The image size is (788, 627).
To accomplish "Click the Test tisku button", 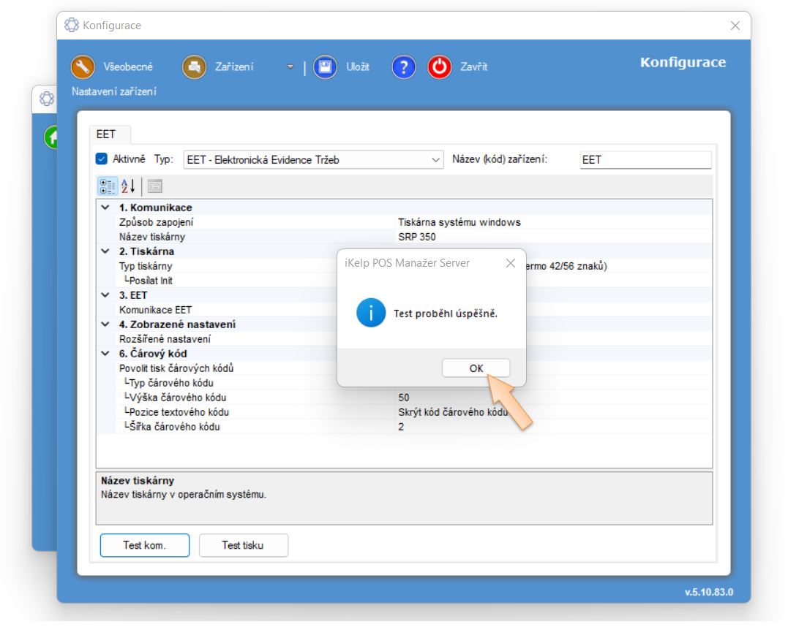I will (x=243, y=545).
